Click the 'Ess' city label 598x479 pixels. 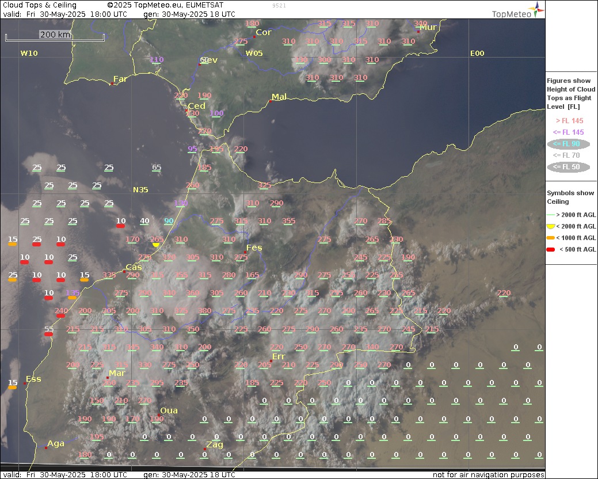(33, 379)
